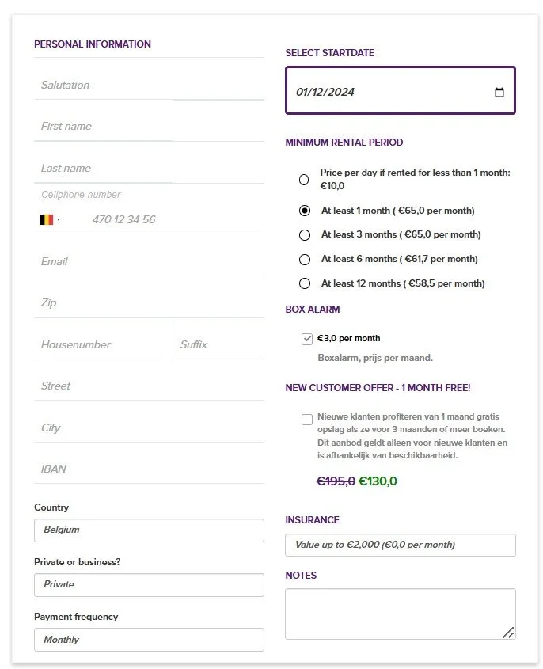Viewport: 543px width, 669px height.
Task: Open the Salutation dropdown
Action: [150, 85]
